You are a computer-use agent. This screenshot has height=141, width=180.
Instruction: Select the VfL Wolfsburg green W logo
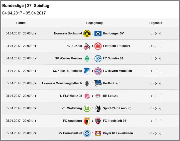87,108
